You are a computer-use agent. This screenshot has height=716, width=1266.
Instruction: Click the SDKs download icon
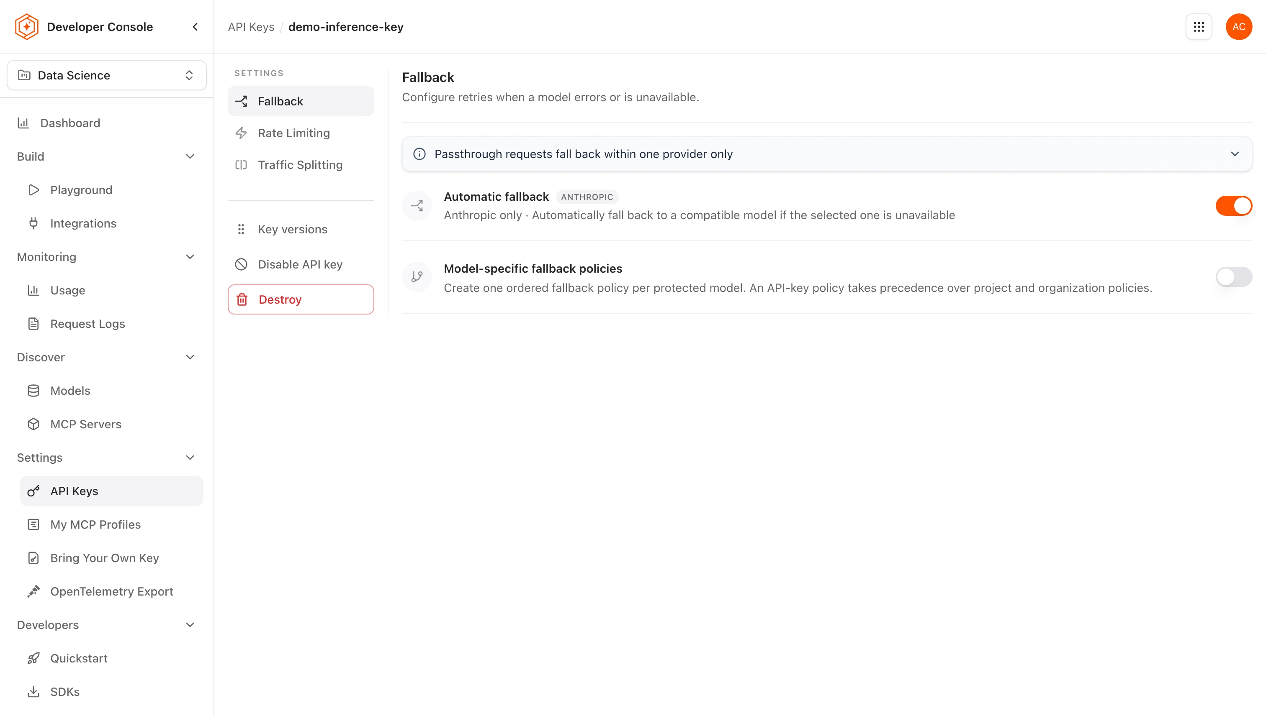tap(33, 691)
